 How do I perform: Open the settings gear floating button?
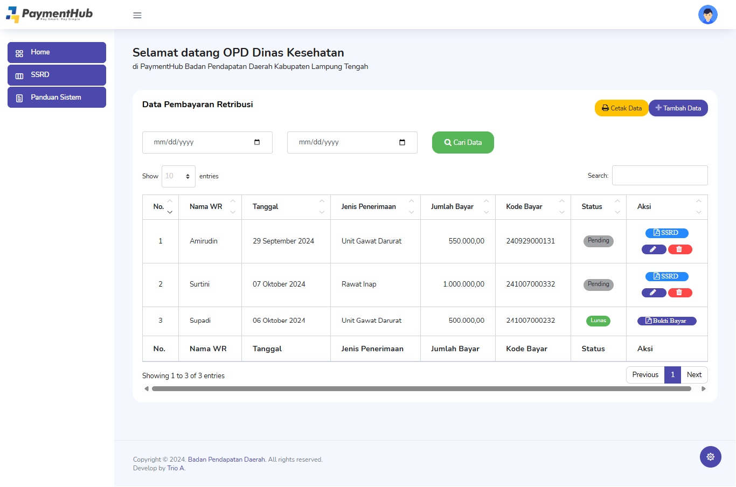[x=710, y=457]
